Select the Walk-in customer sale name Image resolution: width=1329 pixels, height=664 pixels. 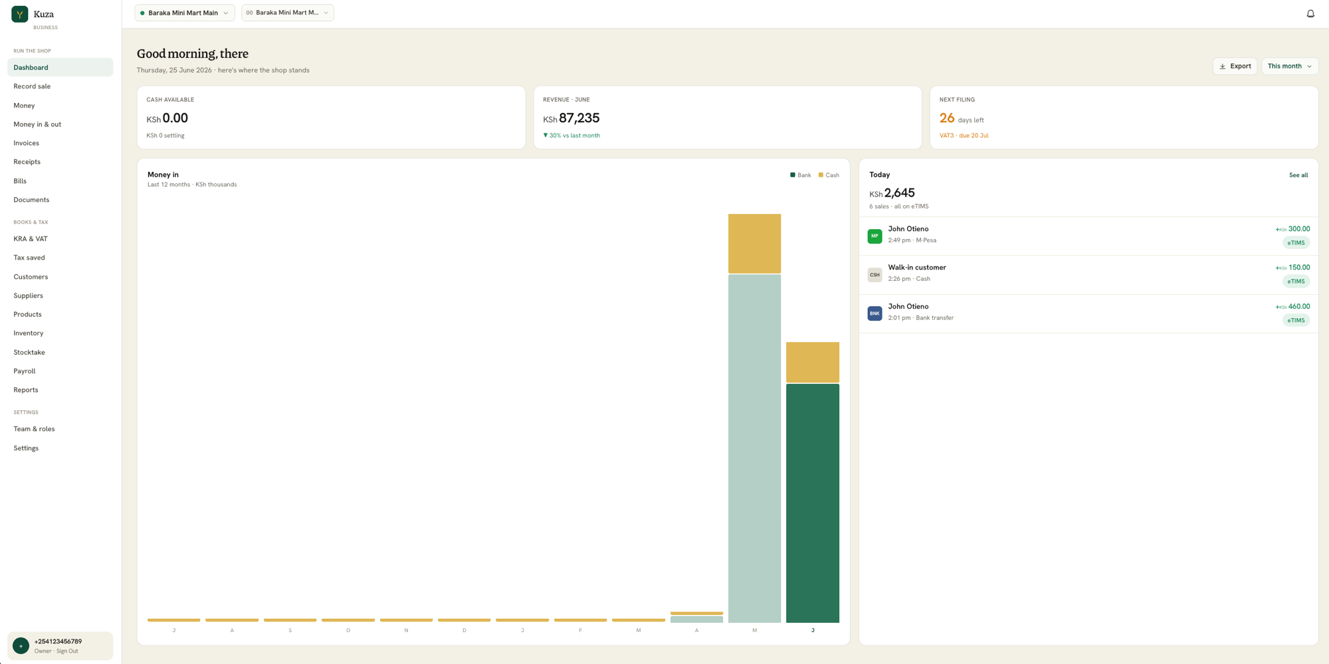(916, 268)
